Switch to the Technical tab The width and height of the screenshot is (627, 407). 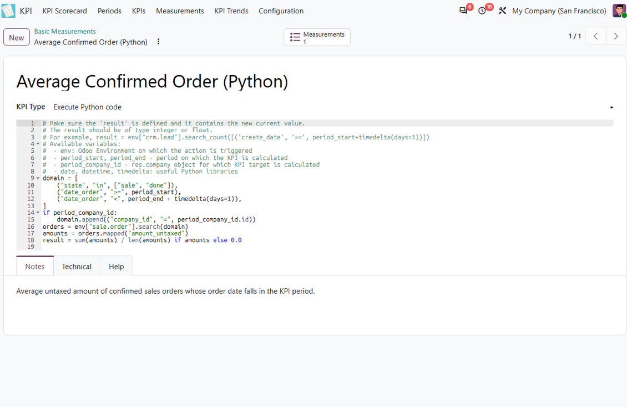click(x=77, y=267)
